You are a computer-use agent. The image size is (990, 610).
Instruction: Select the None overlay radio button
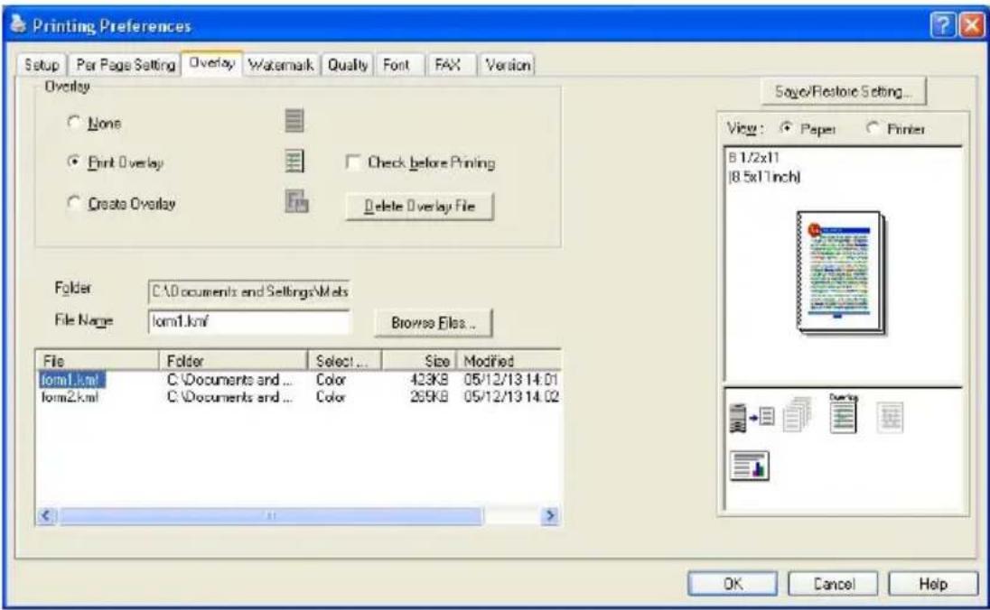point(74,122)
